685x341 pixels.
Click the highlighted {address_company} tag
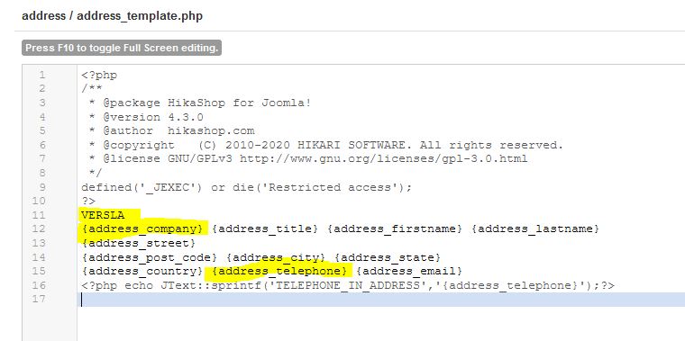pyautogui.click(x=142, y=229)
